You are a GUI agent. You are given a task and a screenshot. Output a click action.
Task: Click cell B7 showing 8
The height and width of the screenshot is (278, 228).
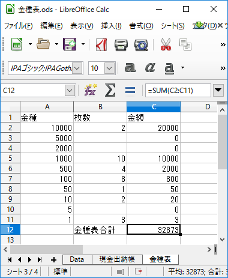pos(100,179)
